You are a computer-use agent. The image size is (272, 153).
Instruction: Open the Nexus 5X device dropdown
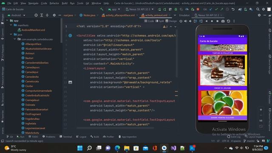(x=140, y=9)
